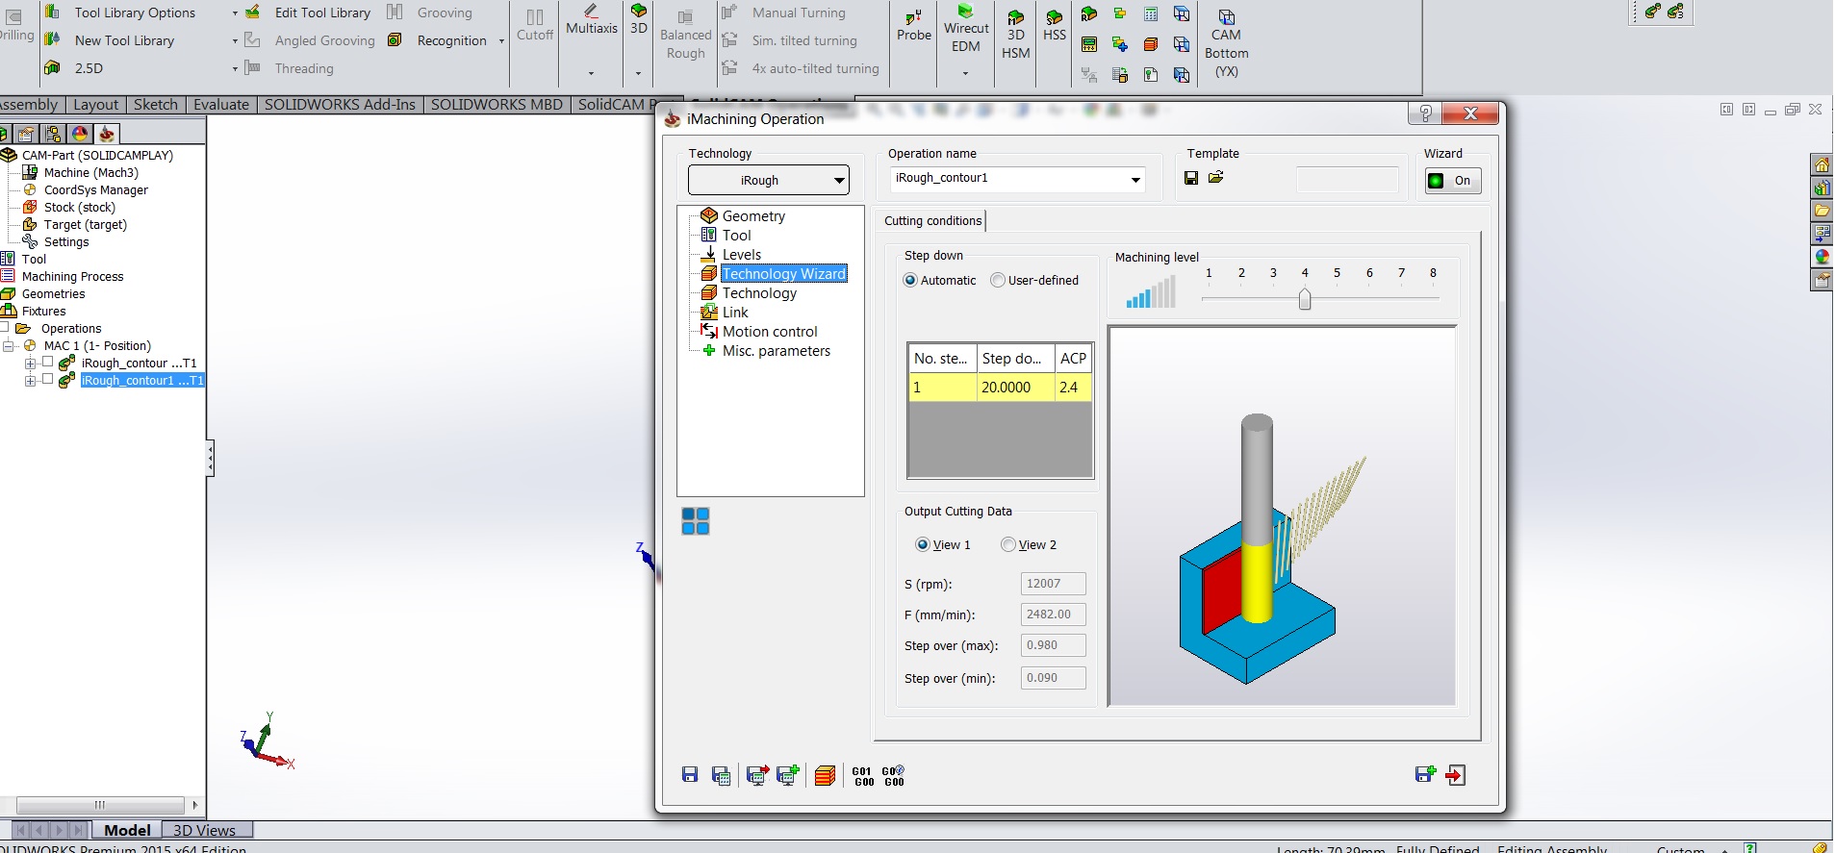Click the Save Template disk icon
Screen dimensions: 1835x853
pyautogui.click(x=1191, y=178)
